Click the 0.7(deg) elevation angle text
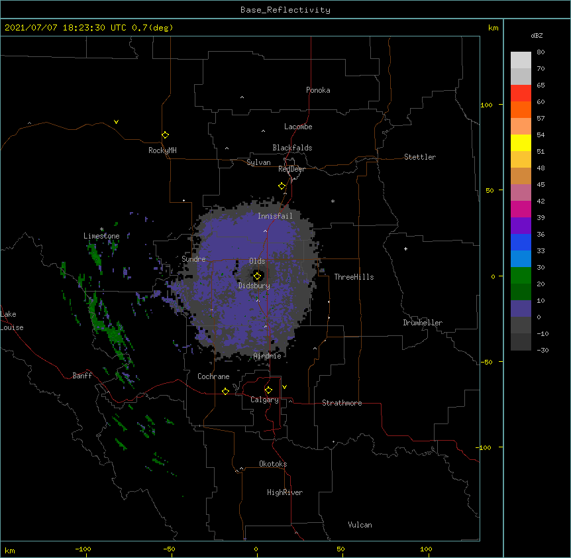The image size is (571, 558). (x=152, y=28)
